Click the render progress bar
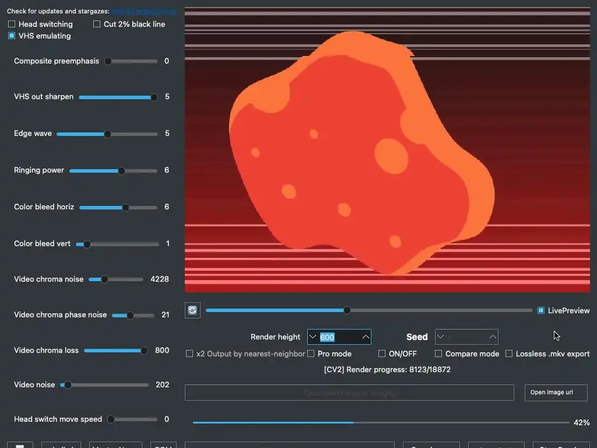Image resolution: width=597 pixels, height=448 pixels. (x=381, y=422)
